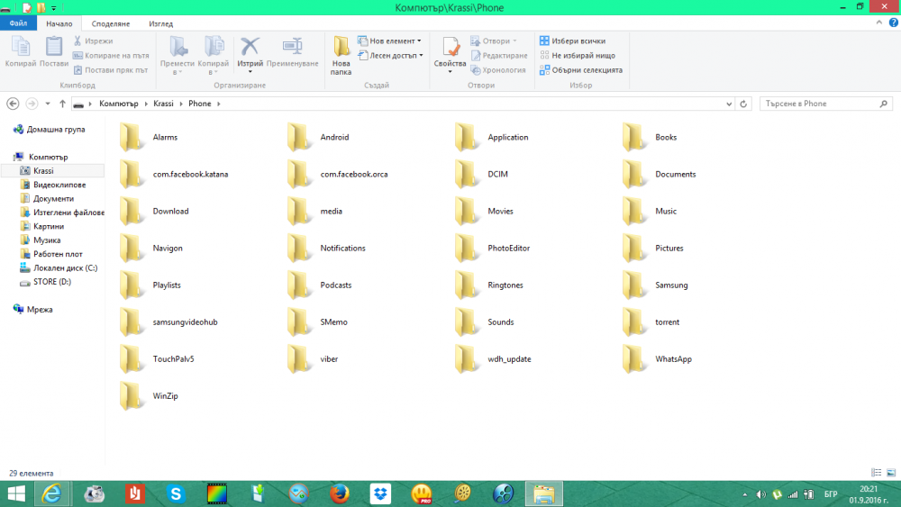Image resolution: width=901 pixels, height=507 pixels.
Task: Collapse the ribbon with the chevron
Action: click(879, 23)
